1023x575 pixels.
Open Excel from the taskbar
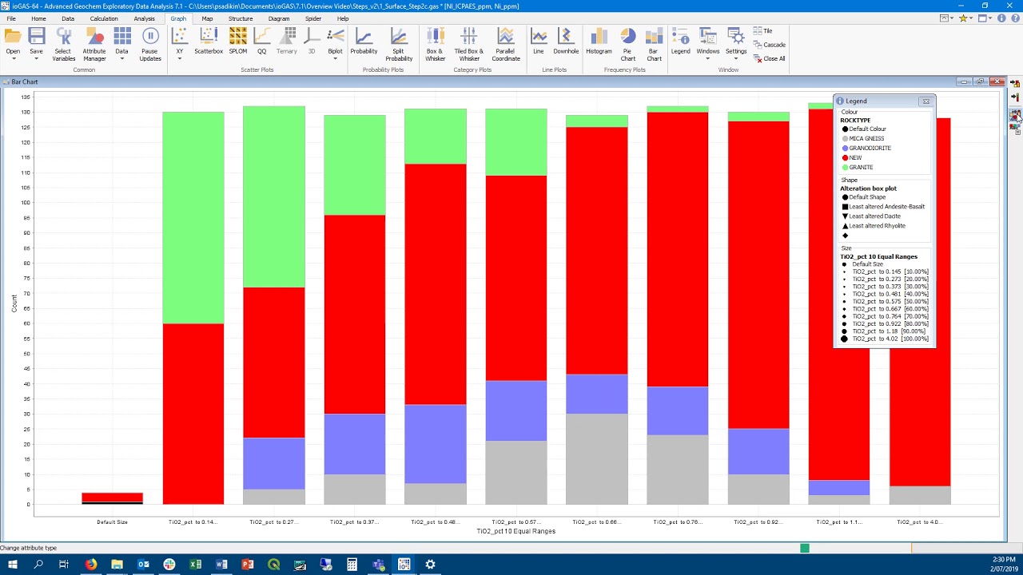(x=196, y=565)
